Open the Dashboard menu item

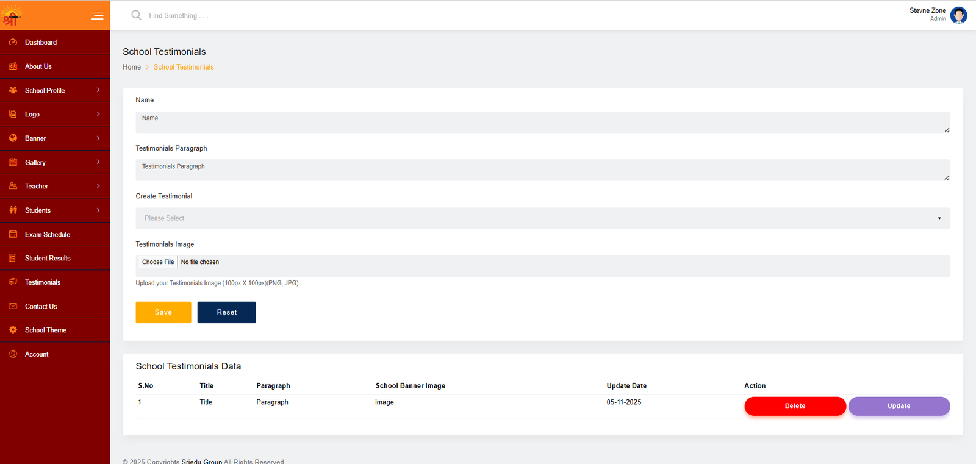tap(55, 42)
